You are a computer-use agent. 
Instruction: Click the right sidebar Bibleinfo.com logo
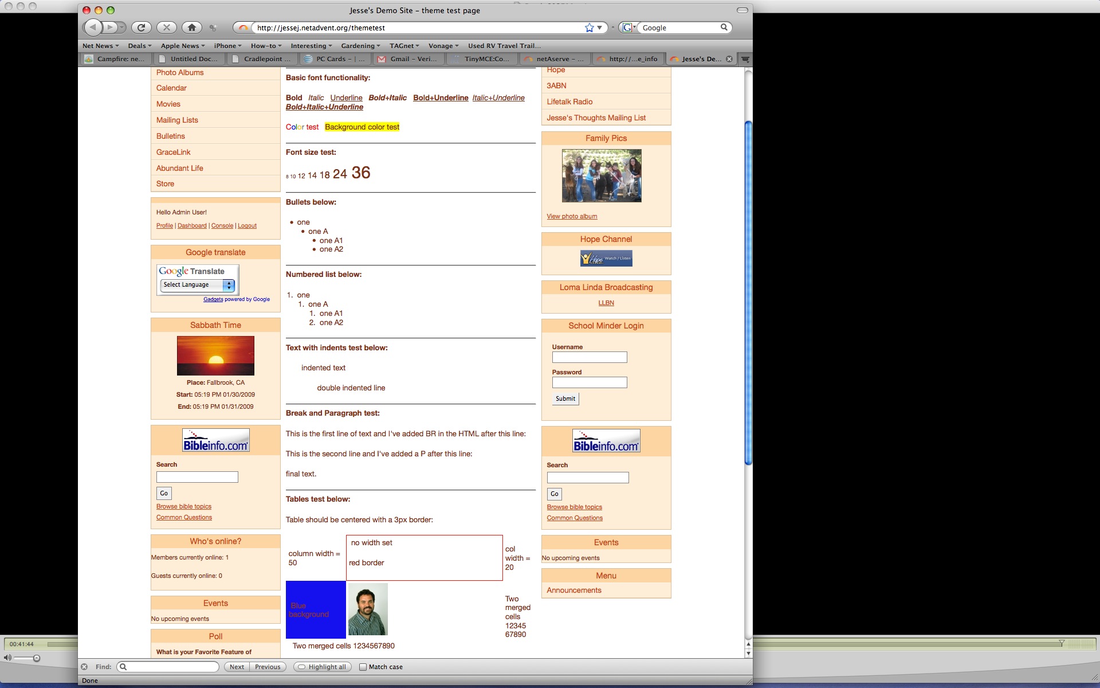point(606,441)
